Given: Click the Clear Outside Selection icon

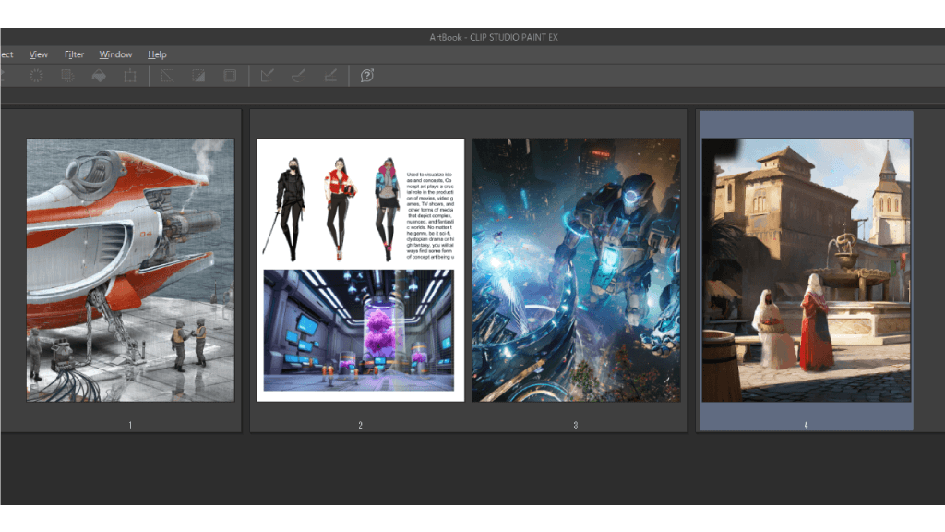Looking at the screenshot, I should [x=67, y=76].
